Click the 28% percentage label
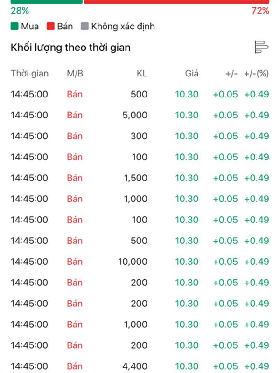Image resolution: width=280 pixels, height=373 pixels. 20,11
